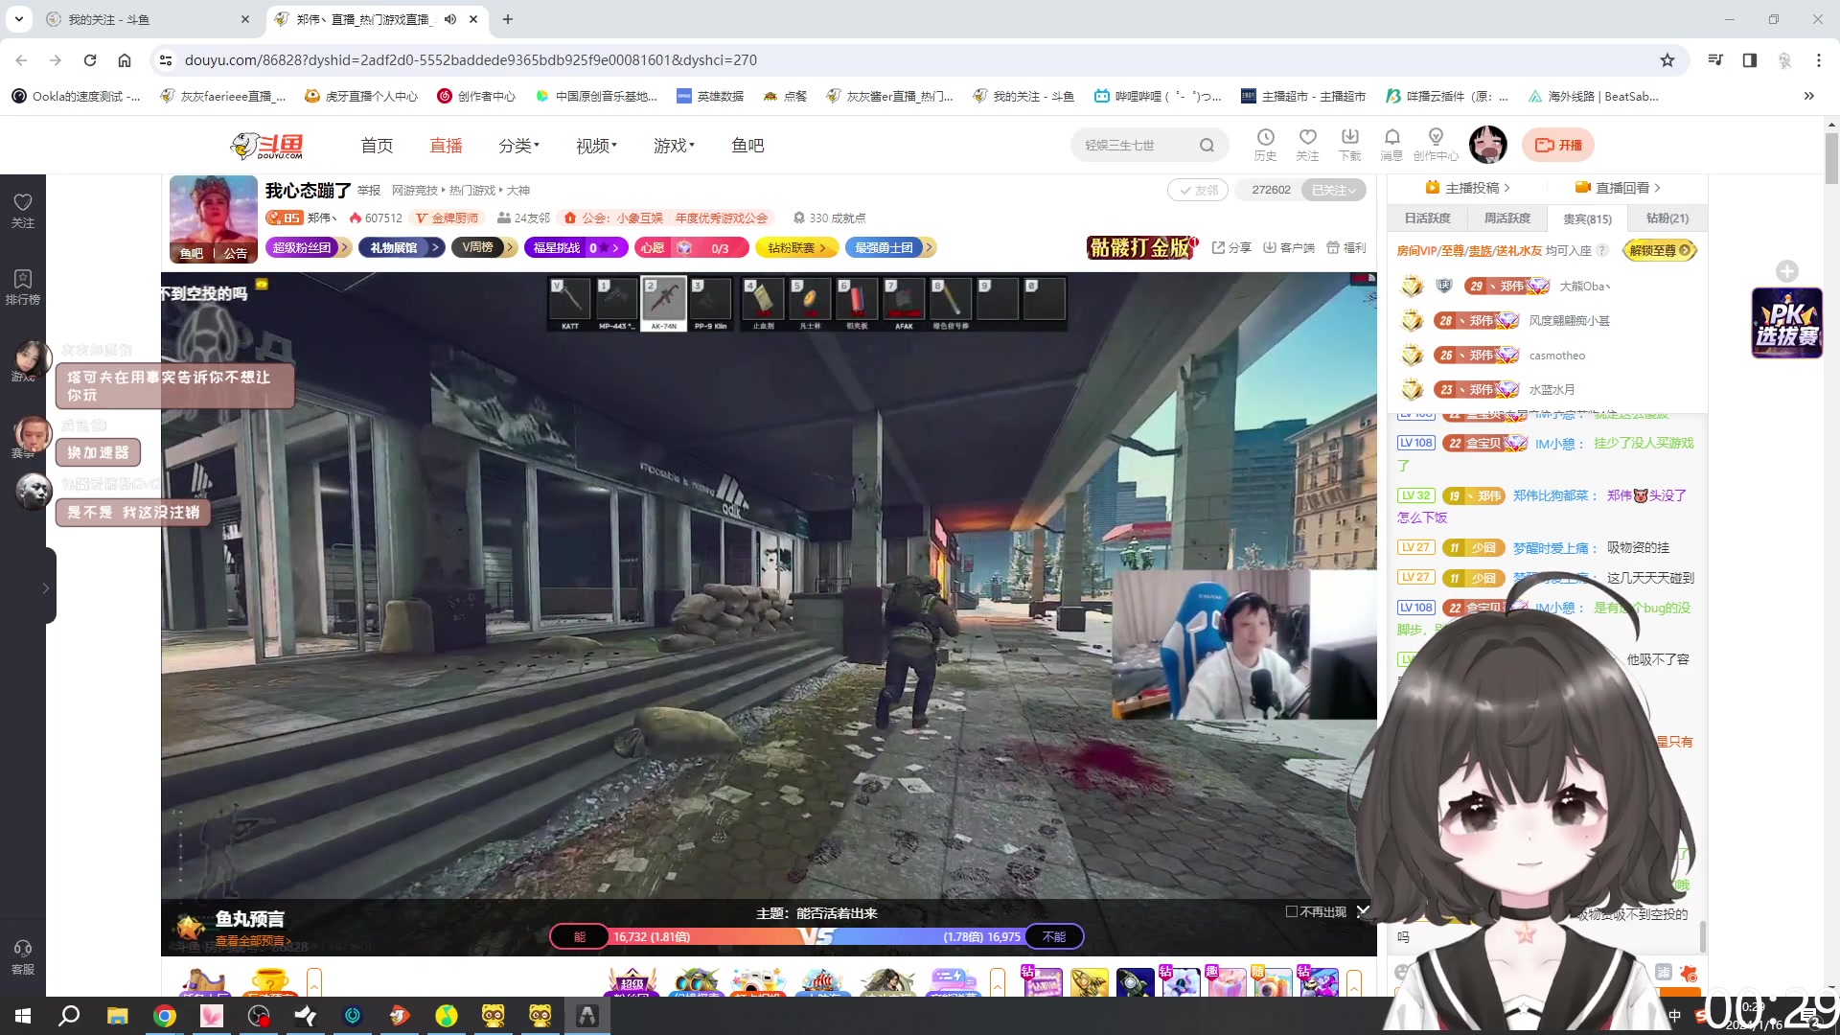Bookmark this page with star icon

click(1667, 60)
